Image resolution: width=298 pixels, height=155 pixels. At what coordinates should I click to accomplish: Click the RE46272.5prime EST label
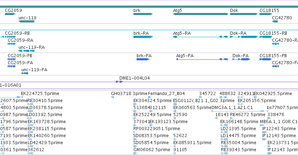[x=248, y=115]
